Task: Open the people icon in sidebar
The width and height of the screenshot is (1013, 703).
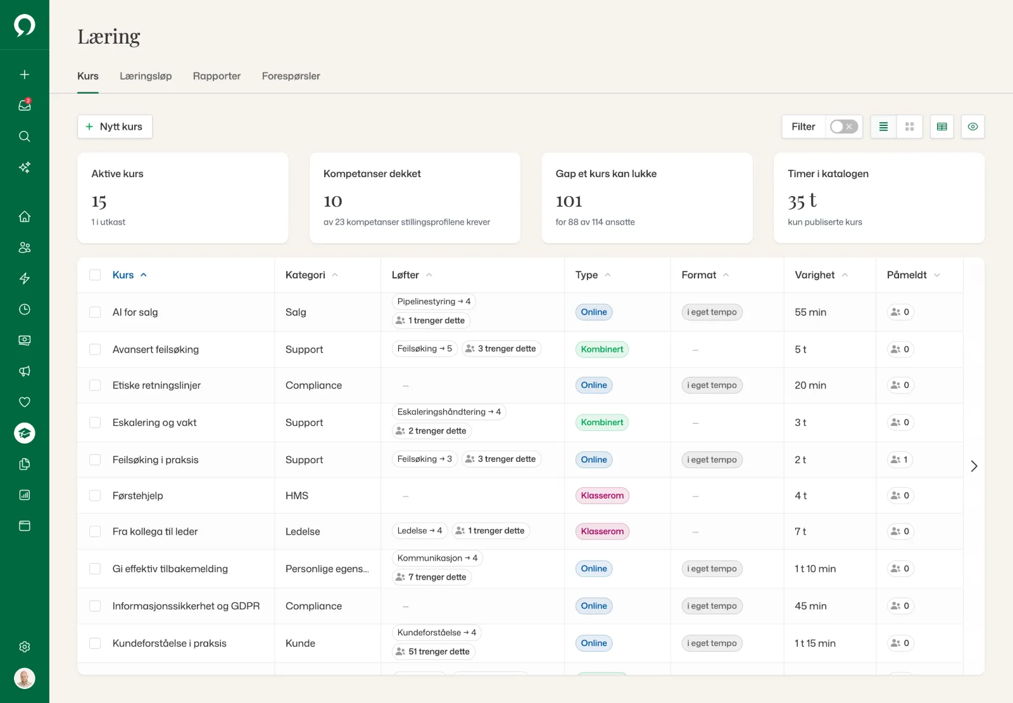Action: tap(25, 247)
